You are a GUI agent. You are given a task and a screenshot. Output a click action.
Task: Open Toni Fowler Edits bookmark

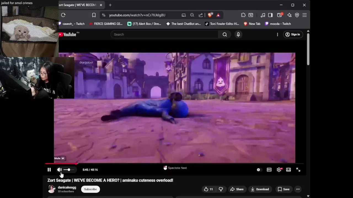click(222, 24)
